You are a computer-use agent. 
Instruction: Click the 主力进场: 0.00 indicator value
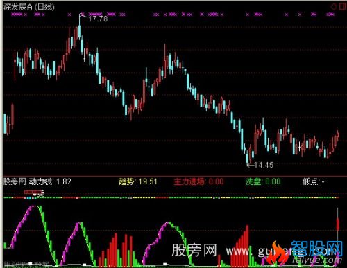pos(198,181)
